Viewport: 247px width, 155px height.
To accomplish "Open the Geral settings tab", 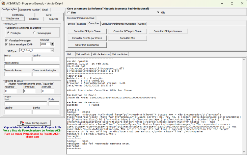I will (x=49, y=15).
